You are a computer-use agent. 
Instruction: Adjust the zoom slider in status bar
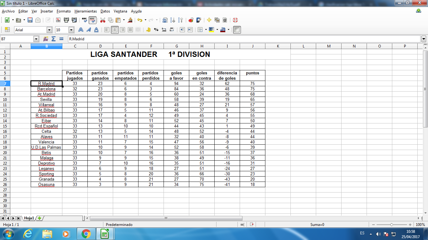click(392, 225)
